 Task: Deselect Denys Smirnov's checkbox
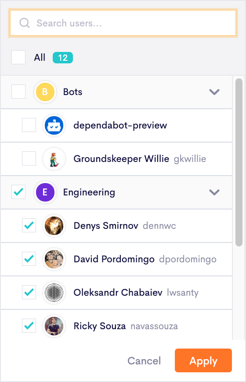pyautogui.click(x=29, y=225)
